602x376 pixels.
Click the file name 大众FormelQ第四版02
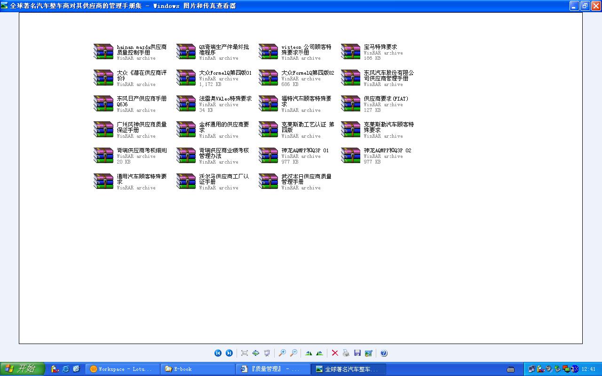click(x=308, y=73)
